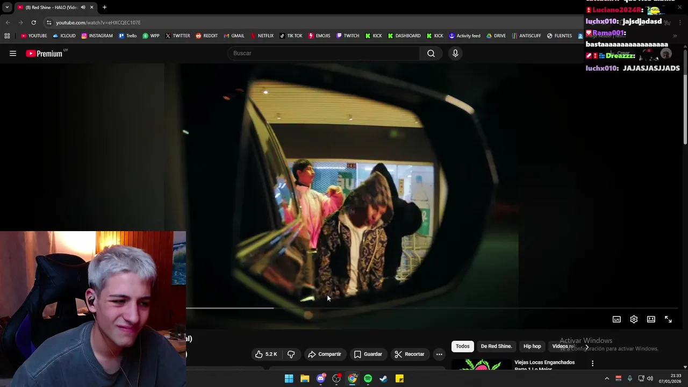Show hidden system tray icons
688x387 pixels.
607,378
